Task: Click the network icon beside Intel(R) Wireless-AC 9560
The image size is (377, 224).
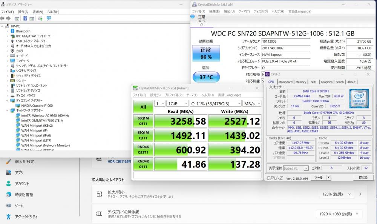Action: [18, 115]
